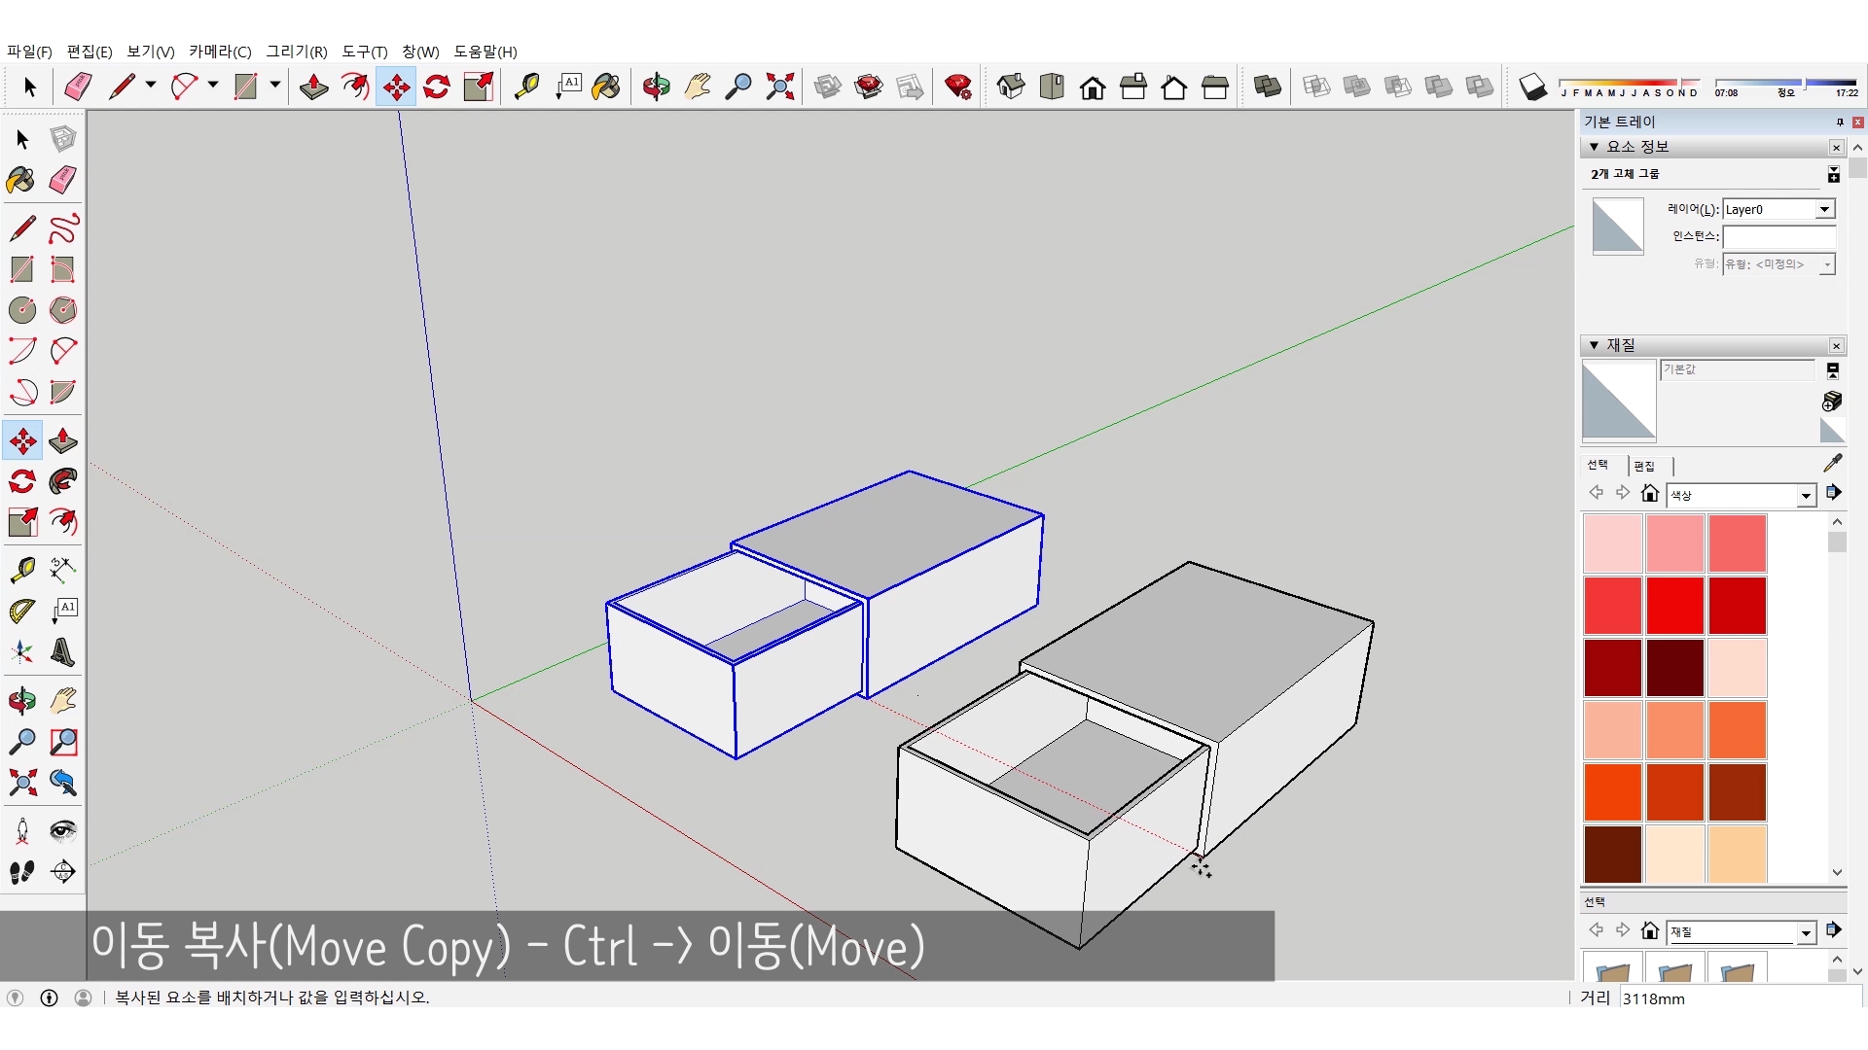Image resolution: width=1868 pixels, height=1050 pixels.
Task: Pick the bright red color swatch
Action: pos(1674,605)
